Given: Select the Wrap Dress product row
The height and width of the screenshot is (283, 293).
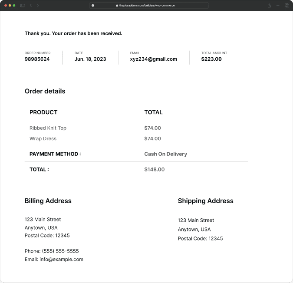Looking at the screenshot, I should pyautogui.click(x=43, y=138).
